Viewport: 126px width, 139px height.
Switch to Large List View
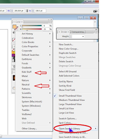click(76, 113)
